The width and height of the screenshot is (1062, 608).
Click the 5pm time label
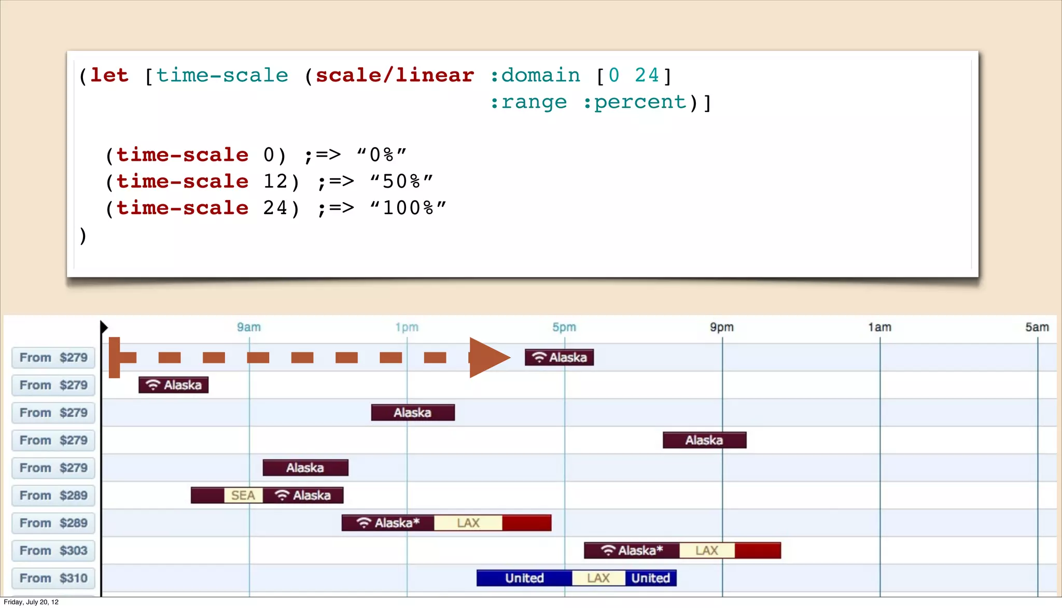point(564,327)
